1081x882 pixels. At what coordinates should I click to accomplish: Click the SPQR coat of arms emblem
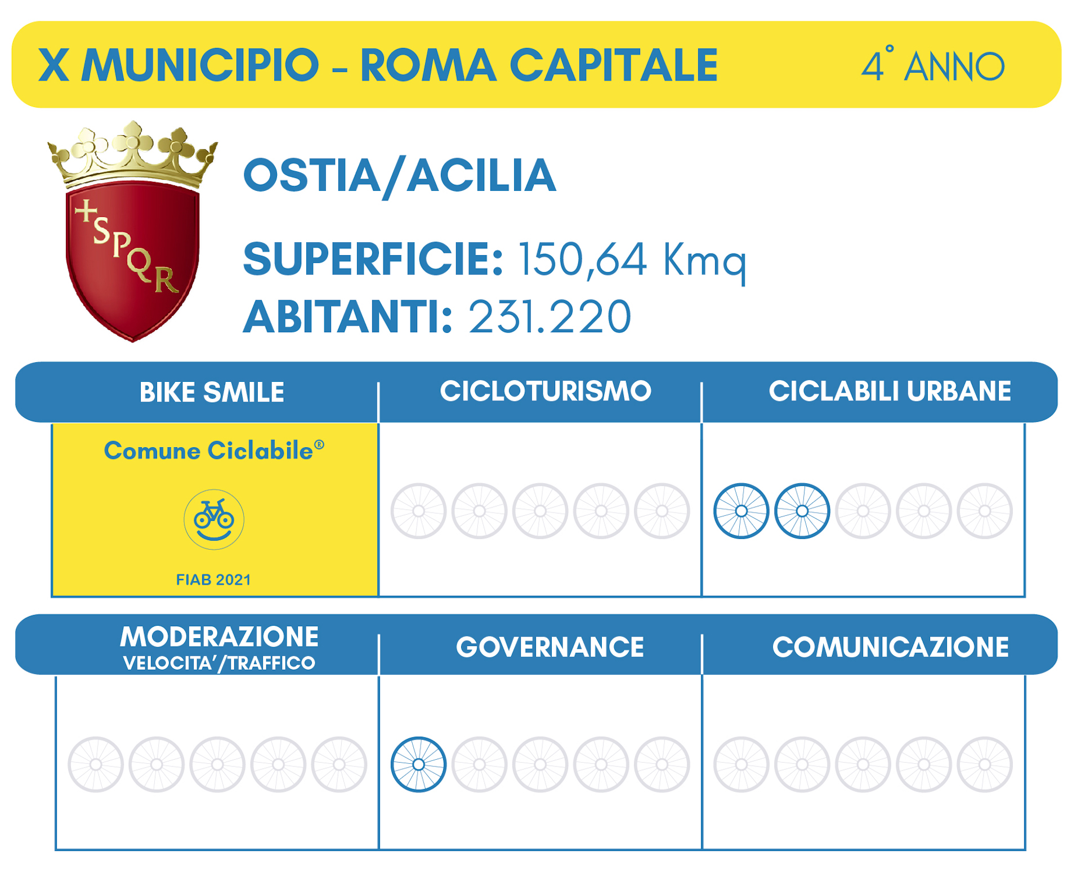[133, 231]
